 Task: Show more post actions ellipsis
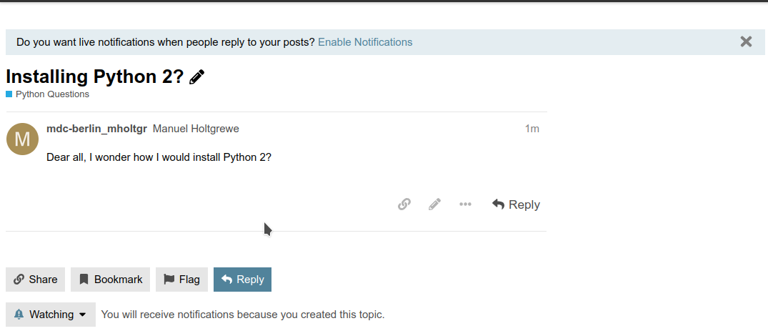(465, 204)
